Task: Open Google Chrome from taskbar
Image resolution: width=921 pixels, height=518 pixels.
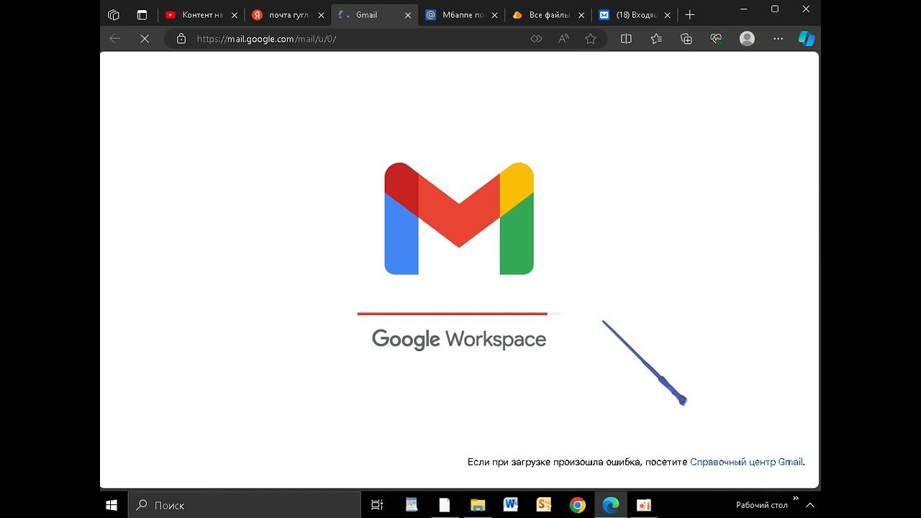Action: 577,505
